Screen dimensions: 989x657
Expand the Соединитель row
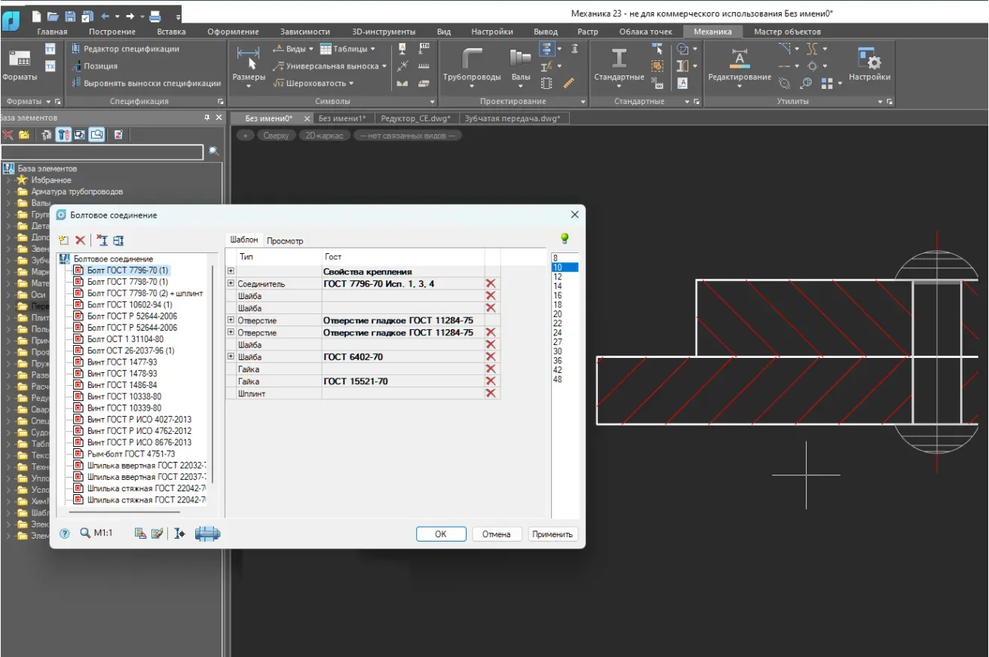[231, 283]
